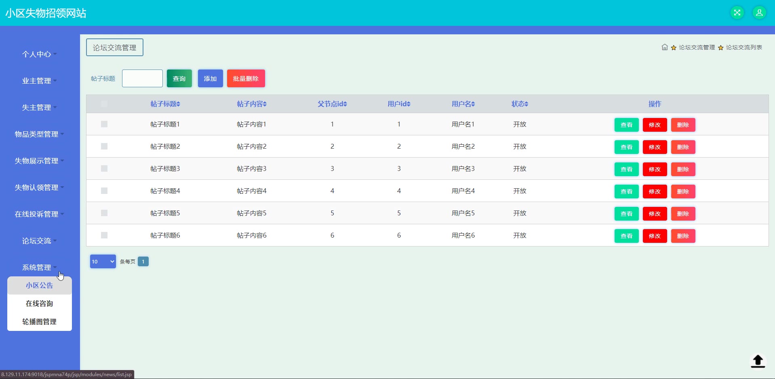Expand the 失主管理 sidebar menu
775x379 pixels.
pos(40,107)
